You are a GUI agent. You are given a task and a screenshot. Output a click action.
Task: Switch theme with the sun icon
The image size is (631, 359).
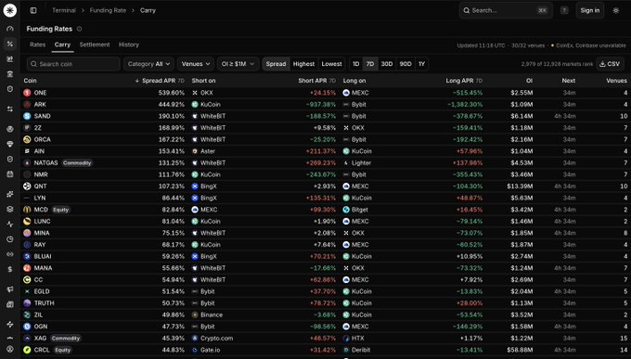pyautogui.click(x=616, y=10)
